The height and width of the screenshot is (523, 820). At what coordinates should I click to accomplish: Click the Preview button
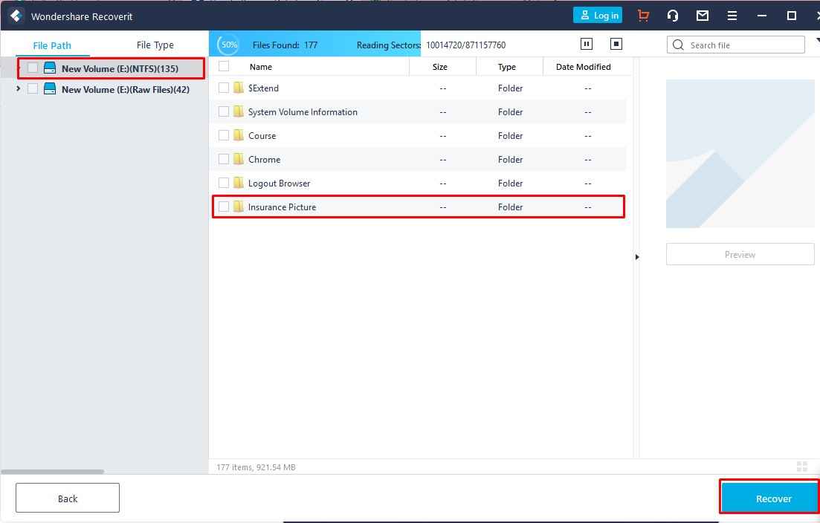tap(740, 255)
